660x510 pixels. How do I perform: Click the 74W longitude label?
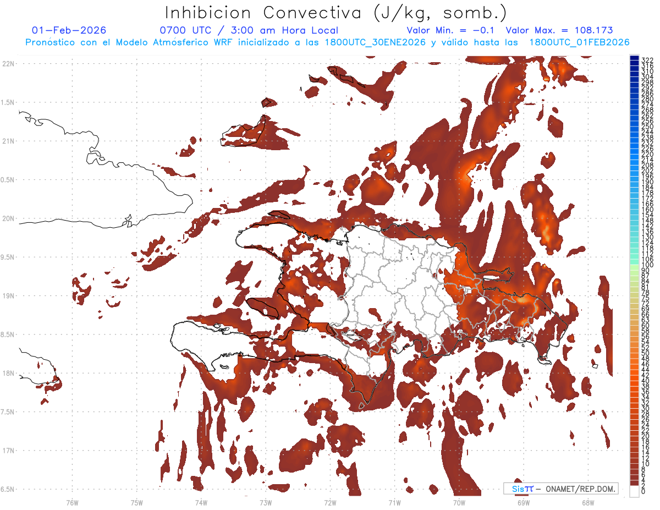[x=201, y=502]
